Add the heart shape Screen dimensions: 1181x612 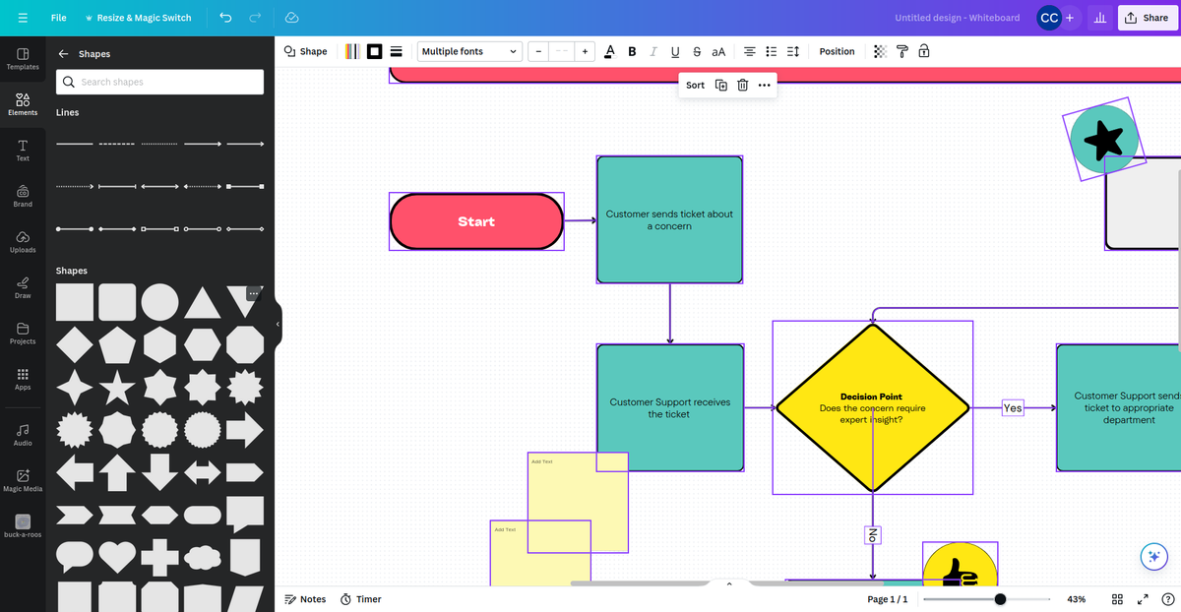pyautogui.click(x=117, y=558)
